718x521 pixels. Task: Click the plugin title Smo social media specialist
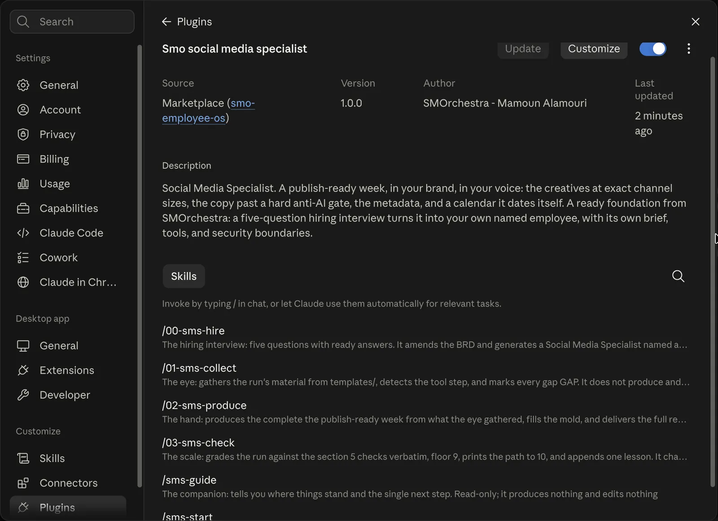coord(234,49)
